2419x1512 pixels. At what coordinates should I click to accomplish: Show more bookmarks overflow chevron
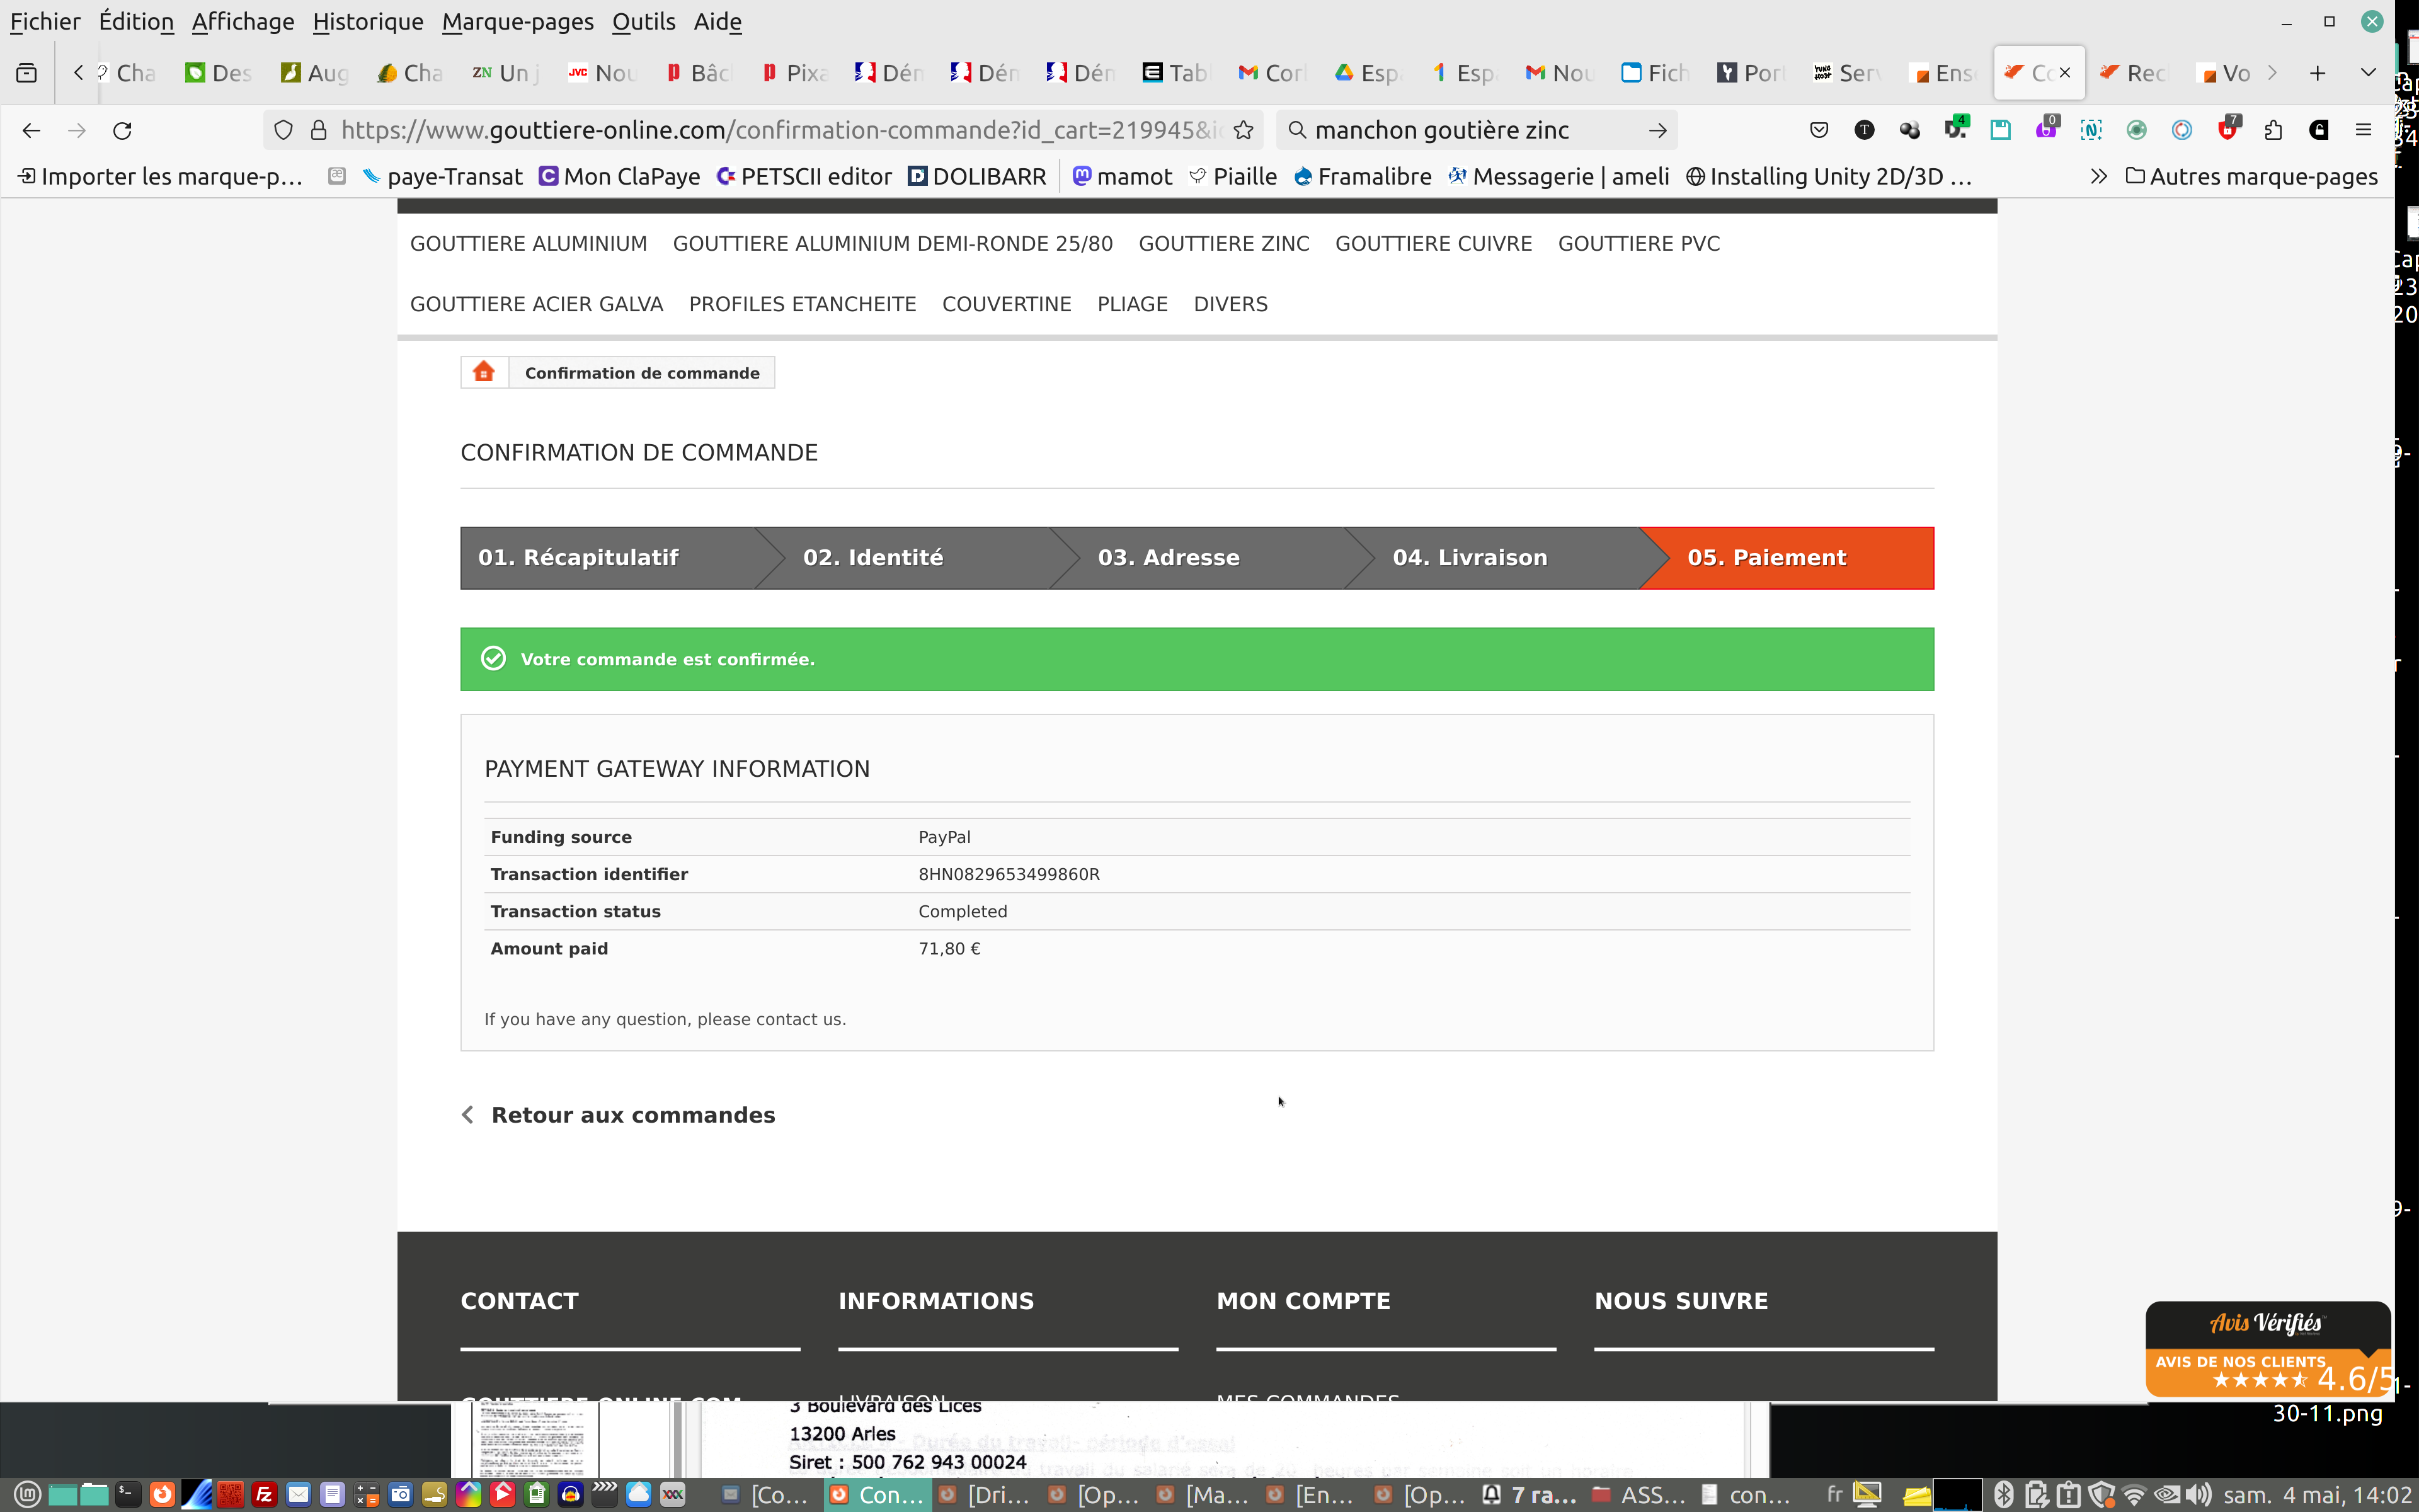click(x=2098, y=177)
